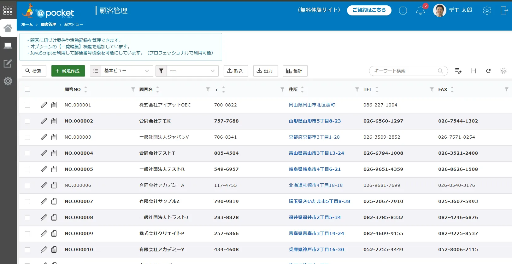
Task: Go to ホーム breadcrumb
Action: (x=27, y=25)
